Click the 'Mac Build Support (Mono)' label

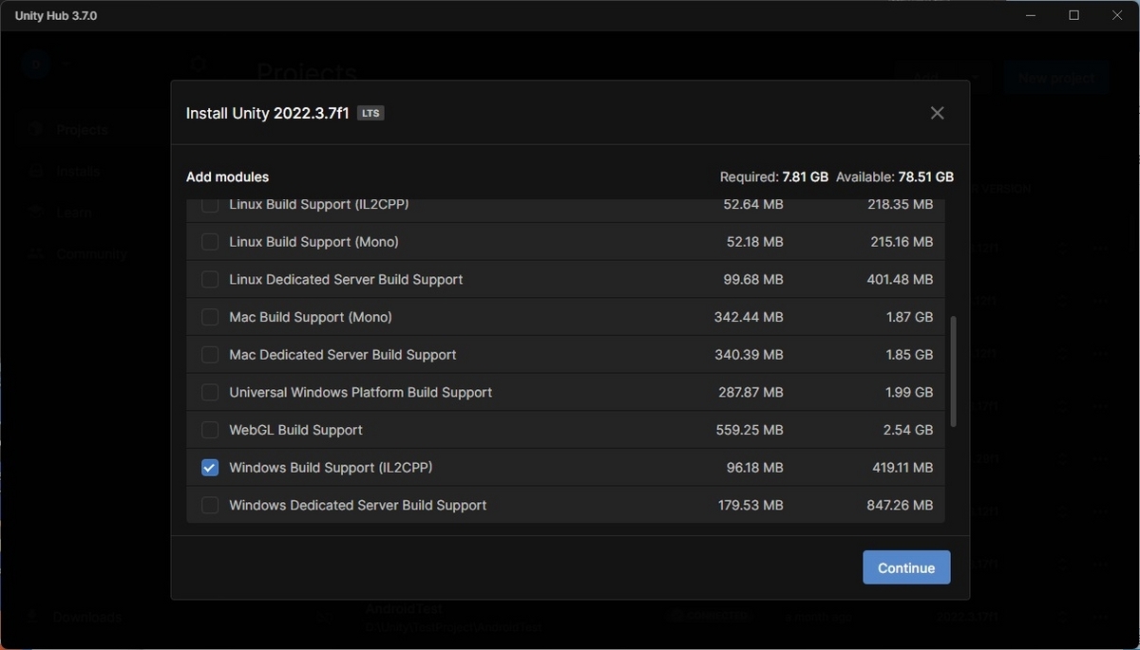(x=311, y=317)
